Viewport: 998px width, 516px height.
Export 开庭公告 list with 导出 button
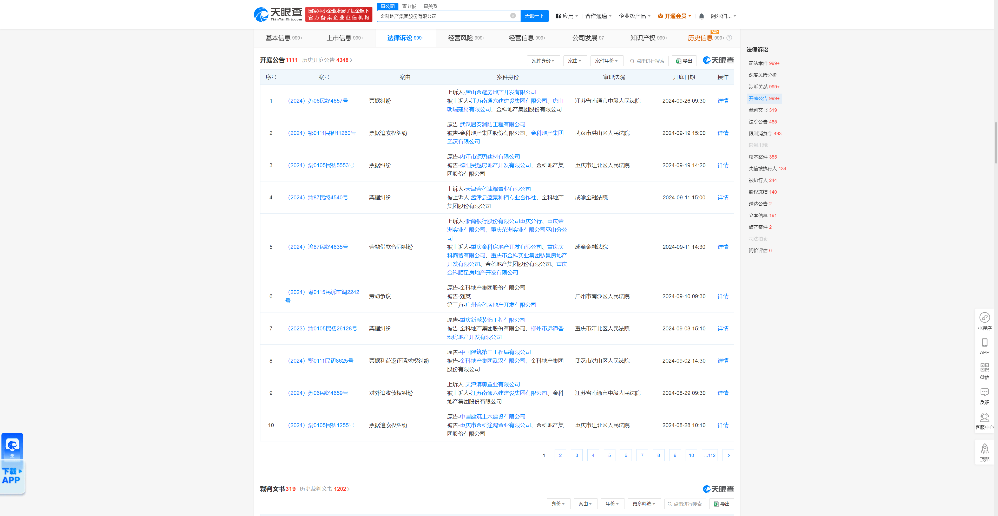684,61
